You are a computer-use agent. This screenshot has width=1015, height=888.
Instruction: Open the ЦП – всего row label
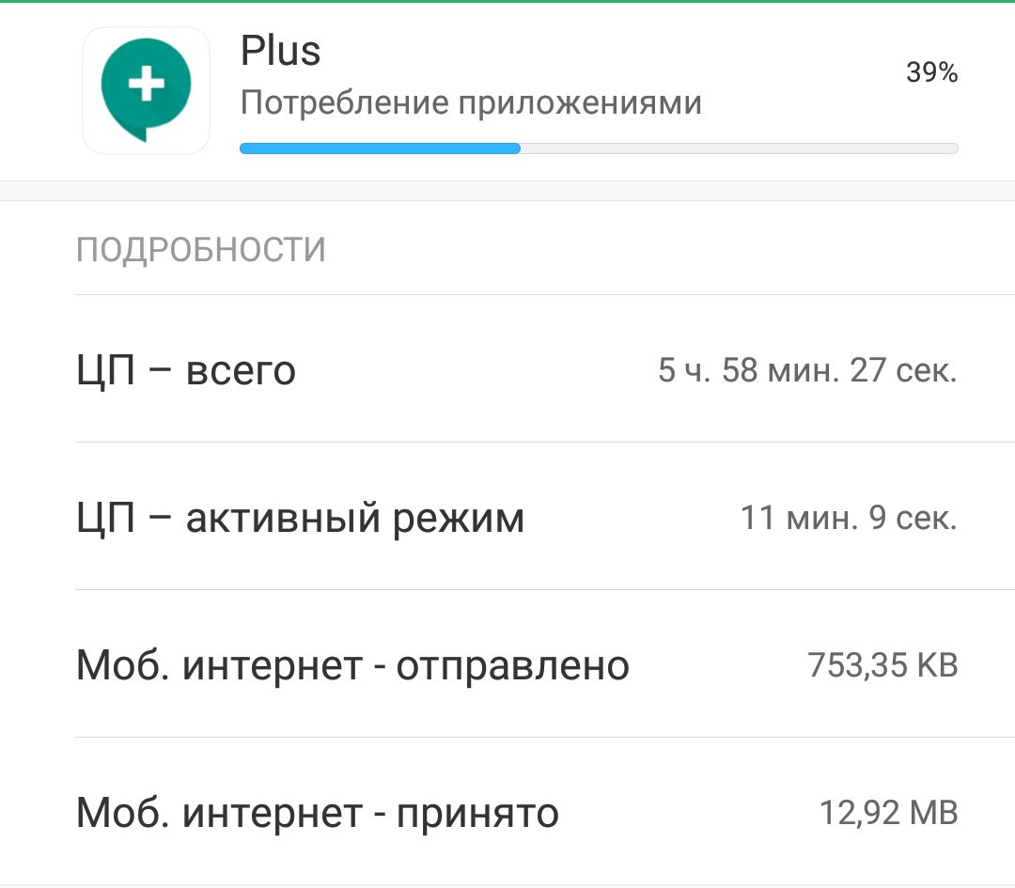[186, 370]
